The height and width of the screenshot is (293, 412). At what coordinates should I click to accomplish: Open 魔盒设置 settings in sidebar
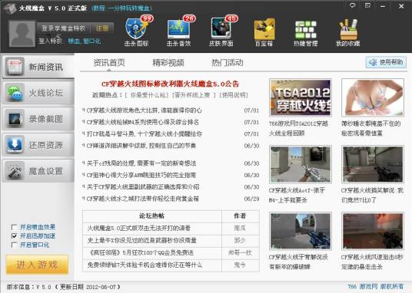tap(38, 171)
